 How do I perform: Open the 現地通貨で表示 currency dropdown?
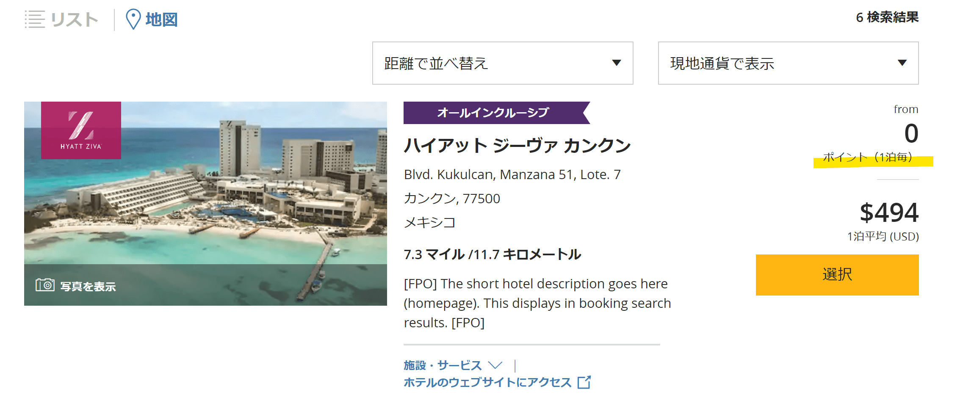coord(788,63)
